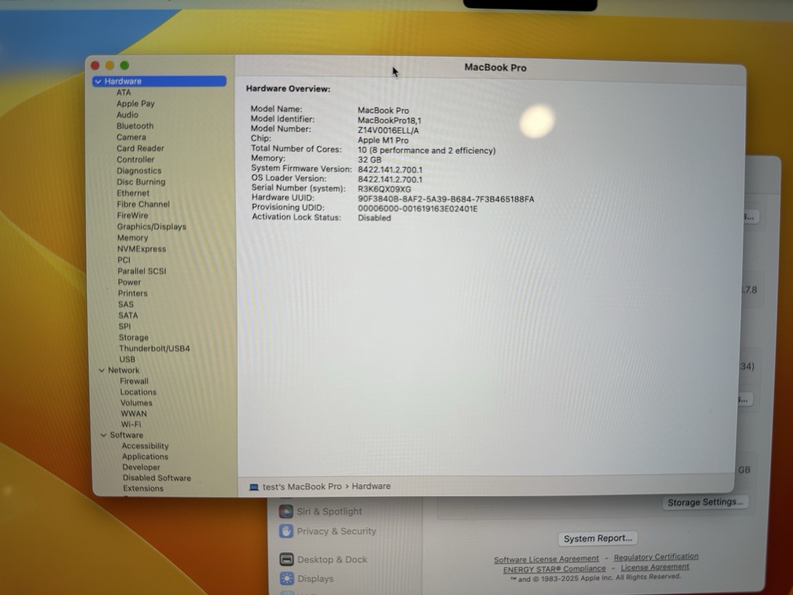Viewport: 793px width, 595px height.
Task: Click the serial number R3K6QX09XG
Action: 384,189
